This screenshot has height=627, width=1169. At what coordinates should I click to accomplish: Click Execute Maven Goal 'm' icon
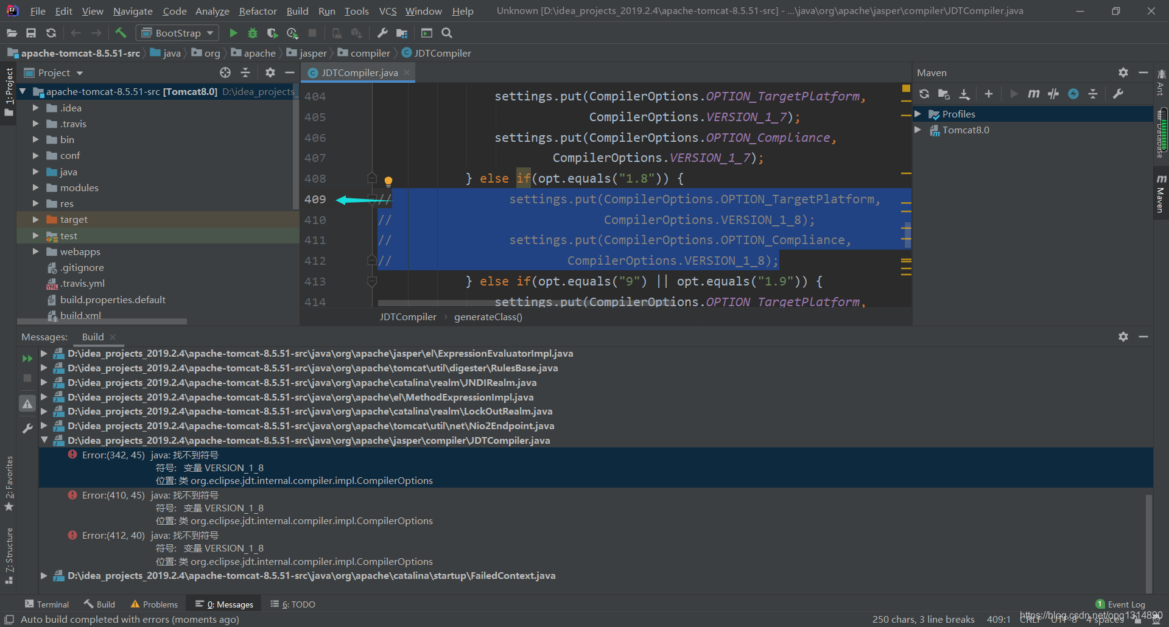pyautogui.click(x=1033, y=94)
